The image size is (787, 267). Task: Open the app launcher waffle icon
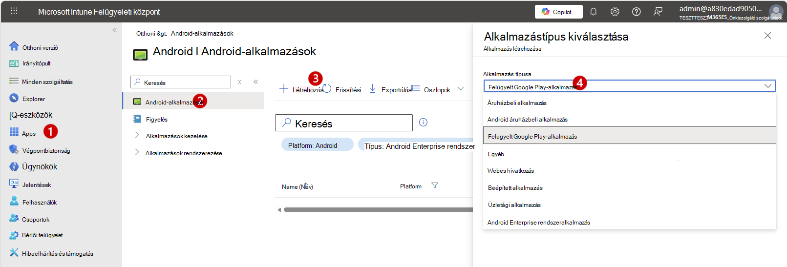click(14, 11)
